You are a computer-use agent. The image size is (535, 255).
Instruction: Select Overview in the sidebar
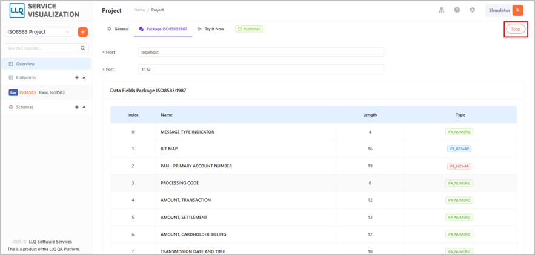(46, 63)
